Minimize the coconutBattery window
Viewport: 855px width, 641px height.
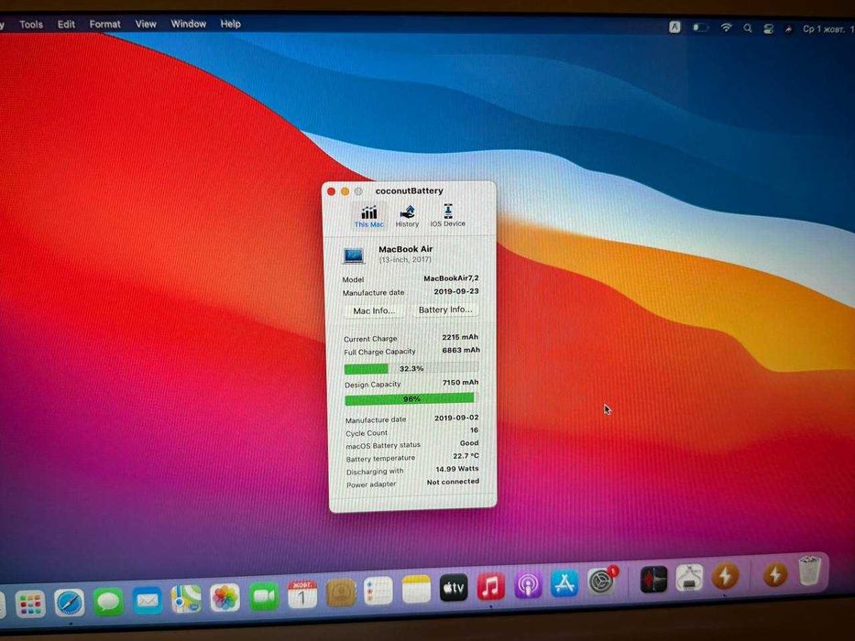point(345,191)
